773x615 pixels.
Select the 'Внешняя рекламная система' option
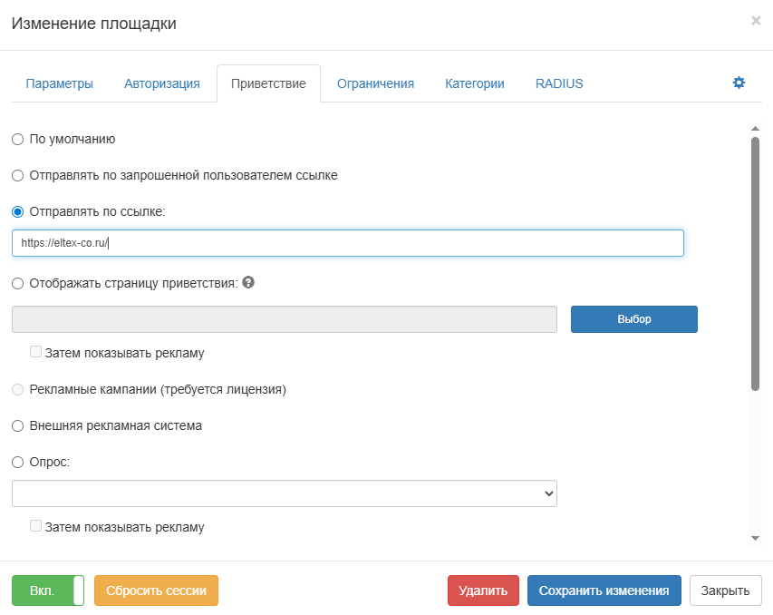[18, 425]
